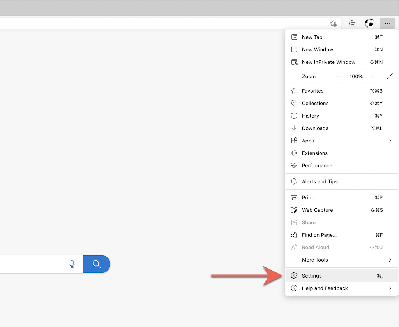Screen dimensions: 399x327
Task: Click the browser address bar
Action: 156,24
